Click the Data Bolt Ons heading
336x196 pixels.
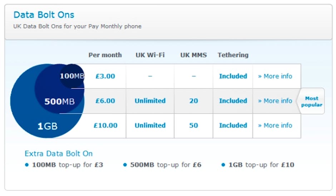pos(44,15)
